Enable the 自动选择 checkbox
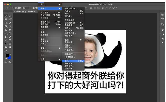Screen dimensions: 166x102 coord(13,8)
